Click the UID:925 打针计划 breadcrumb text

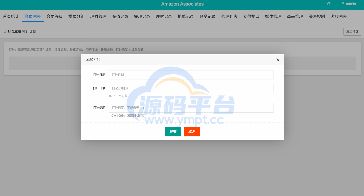click(22, 32)
